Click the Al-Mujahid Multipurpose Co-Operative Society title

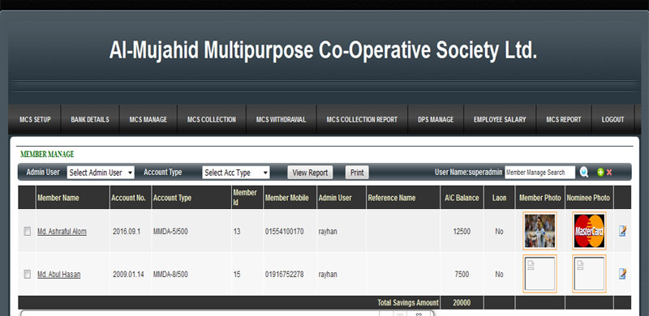click(323, 50)
